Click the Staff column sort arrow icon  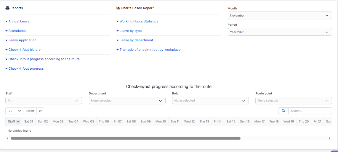(x=18, y=122)
